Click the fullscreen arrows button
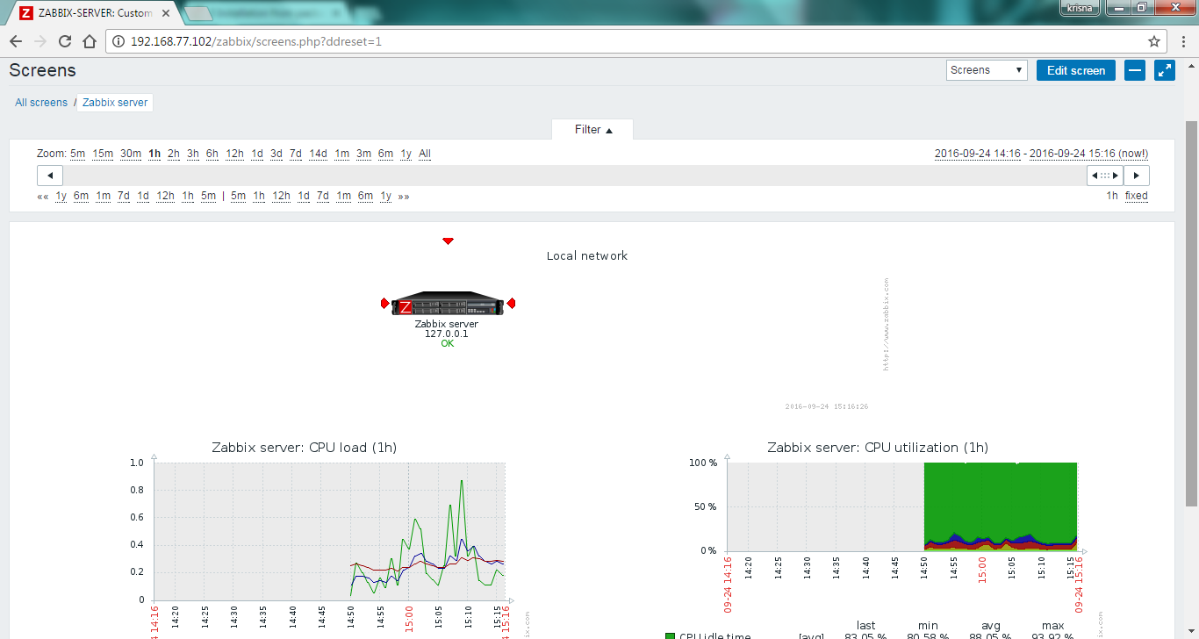Image resolution: width=1199 pixels, height=639 pixels. [x=1164, y=70]
